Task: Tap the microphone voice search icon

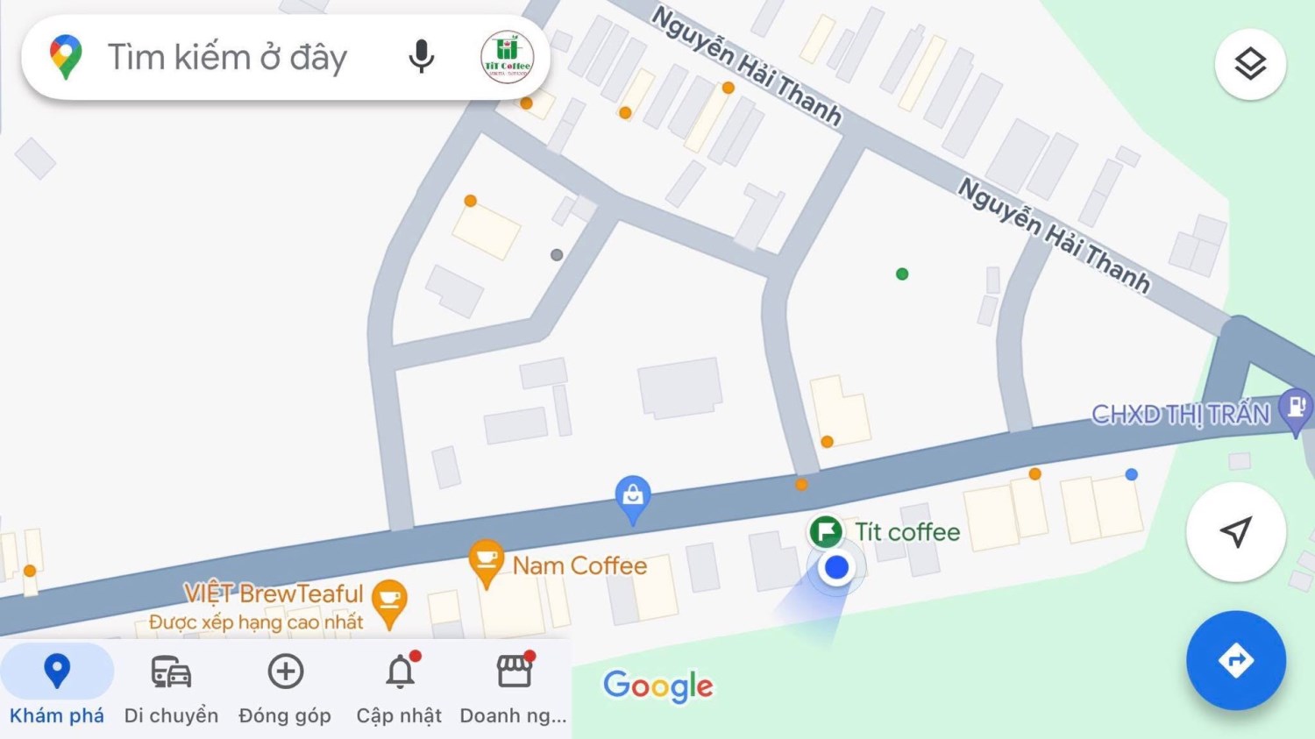Action: pyautogui.click(x=422, y=57)
